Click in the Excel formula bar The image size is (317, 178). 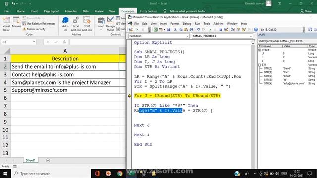click(x=98, y=42)
